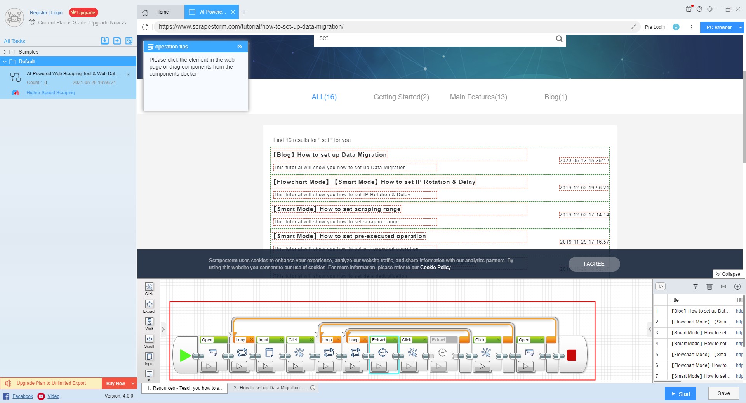This screenshot has height=403, width=746.
Task: Click the Start button
Action: (680, 394)
